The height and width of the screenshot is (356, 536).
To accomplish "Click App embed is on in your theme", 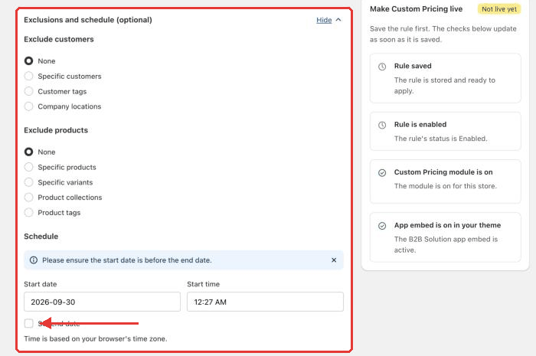I will (x=447, y=225).
